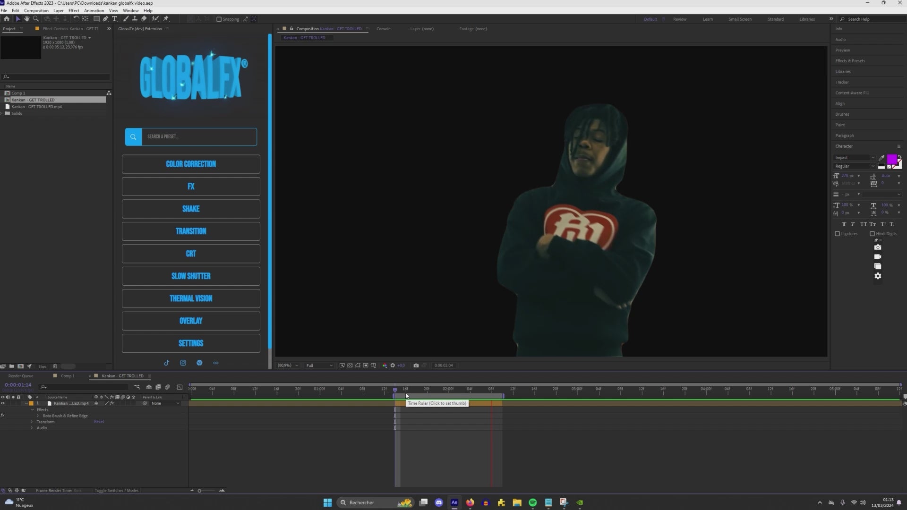Open the COLOR CORRECTION presets

191,164
